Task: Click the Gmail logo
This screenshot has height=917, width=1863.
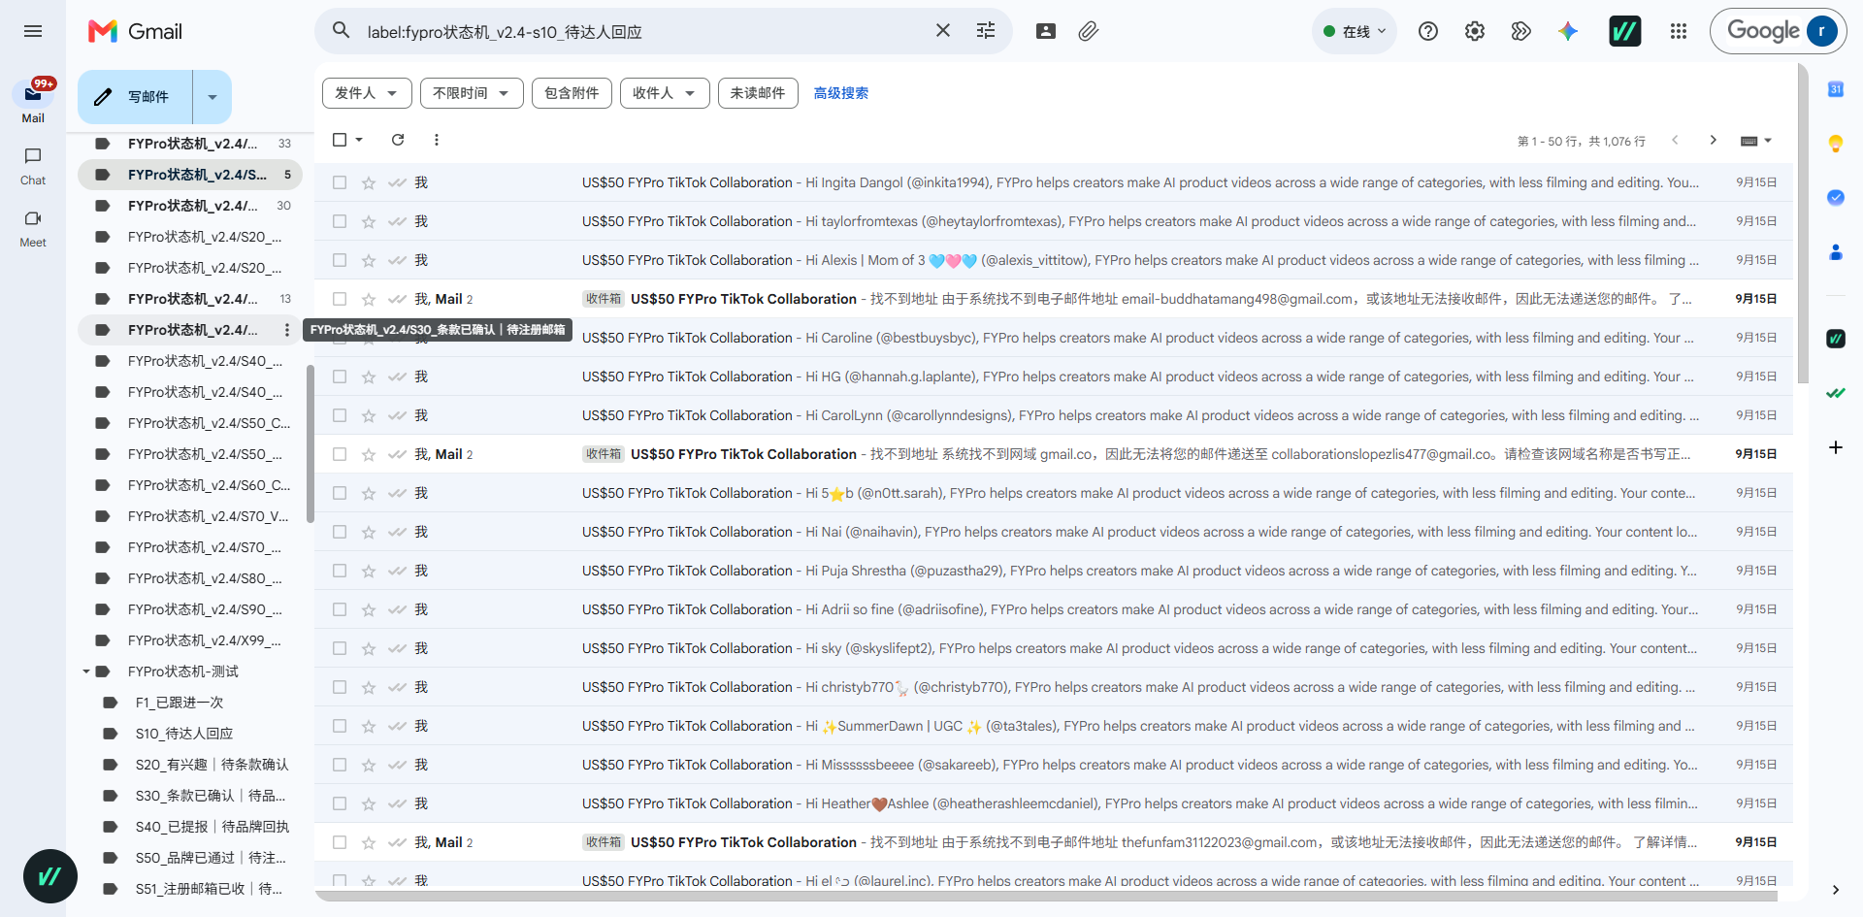Action: pos(136,31)
